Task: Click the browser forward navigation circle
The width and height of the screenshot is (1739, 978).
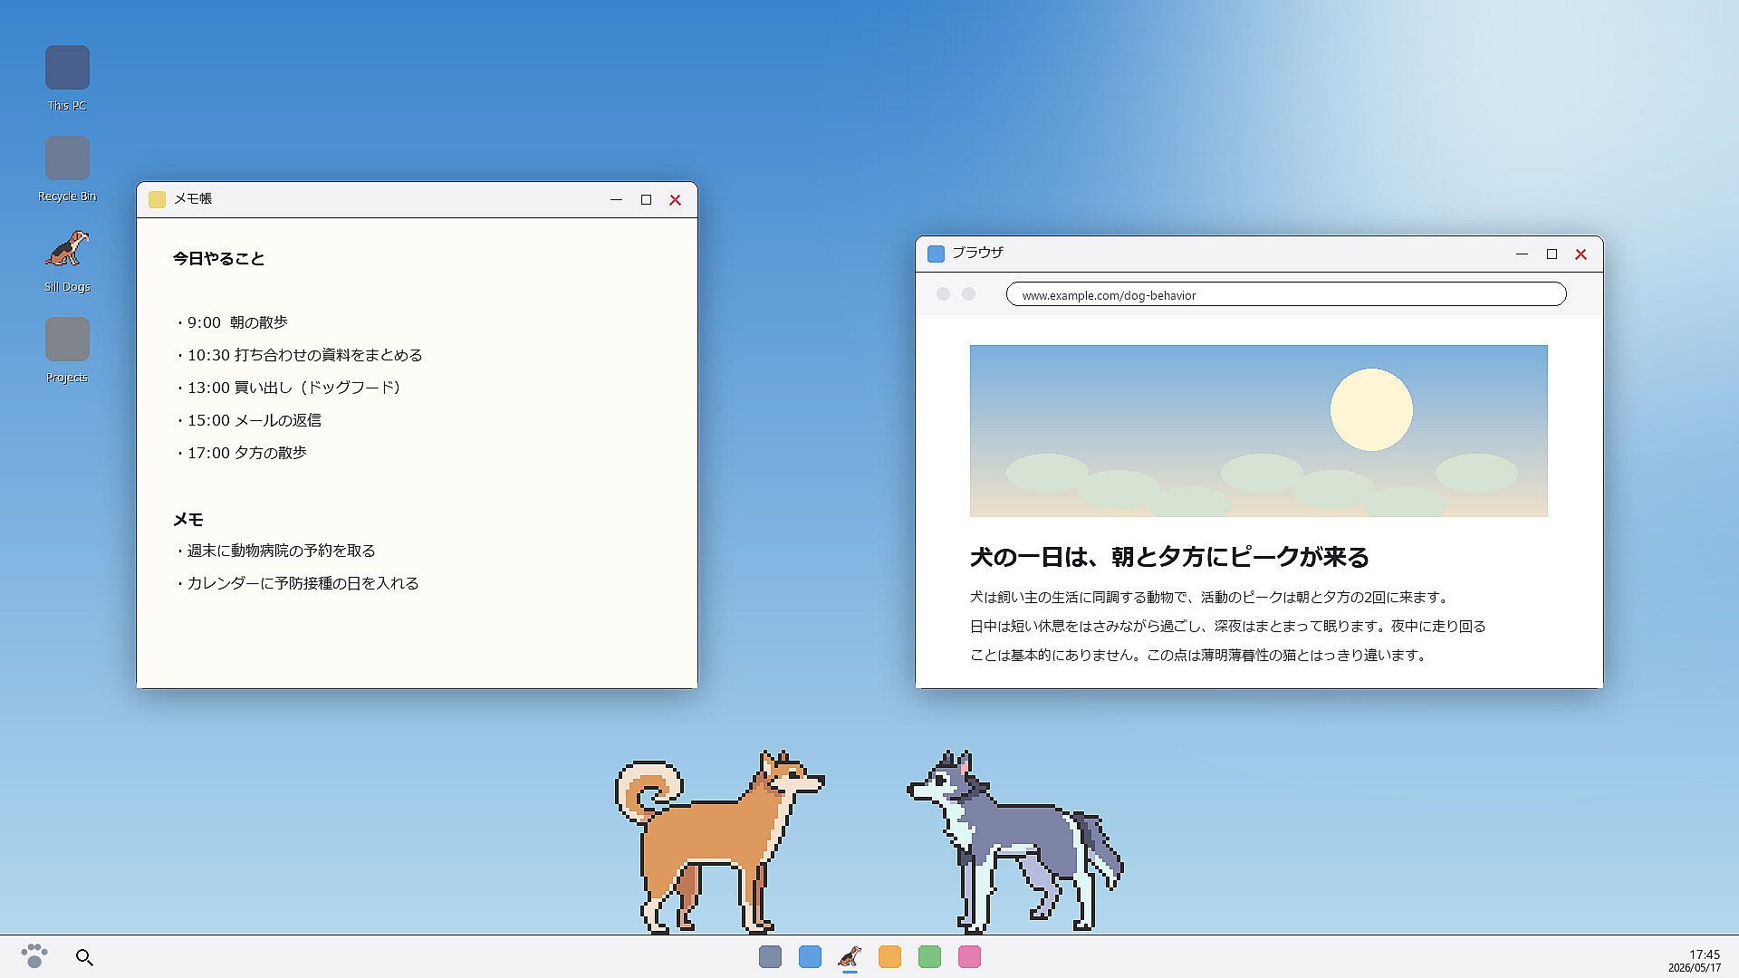Action: (x=968, y=294)
